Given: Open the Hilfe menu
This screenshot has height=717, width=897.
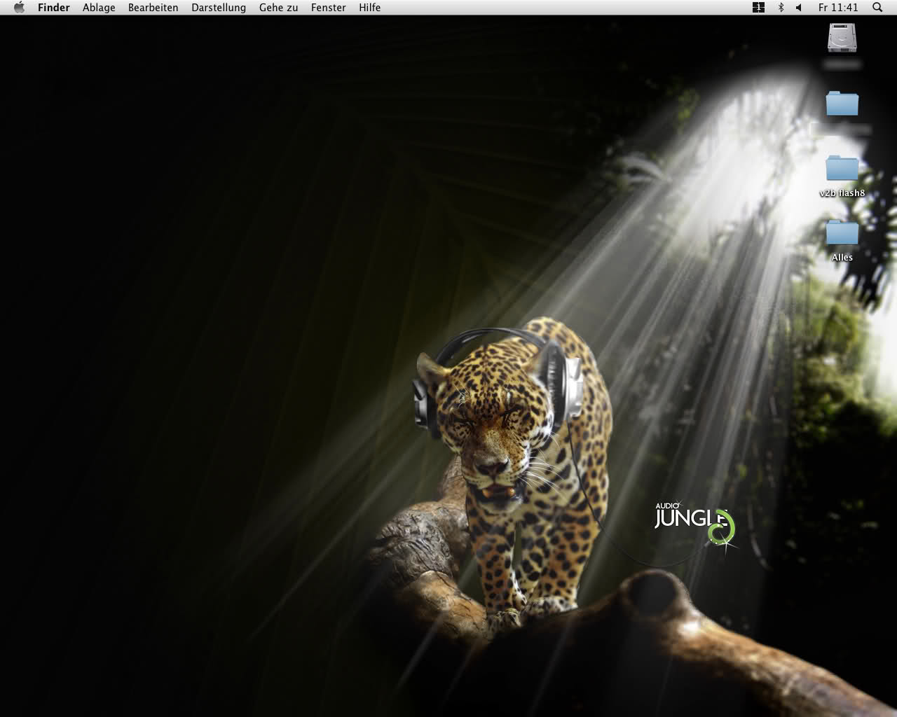Looking at the screenshot, I should coord(370,8).
